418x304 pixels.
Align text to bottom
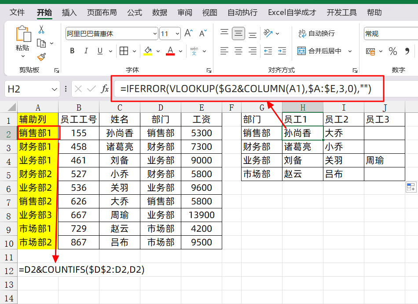pos(253,35)
